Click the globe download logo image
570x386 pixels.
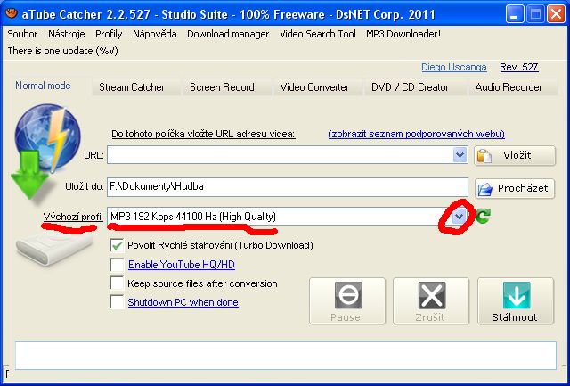pyautogui.click(x=45, y=152)
